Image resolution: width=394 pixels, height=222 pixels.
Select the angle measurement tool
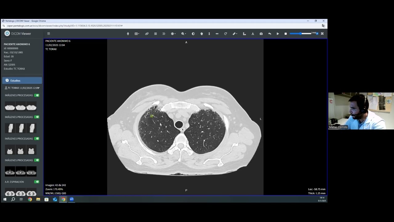click(x=244, y=34)
